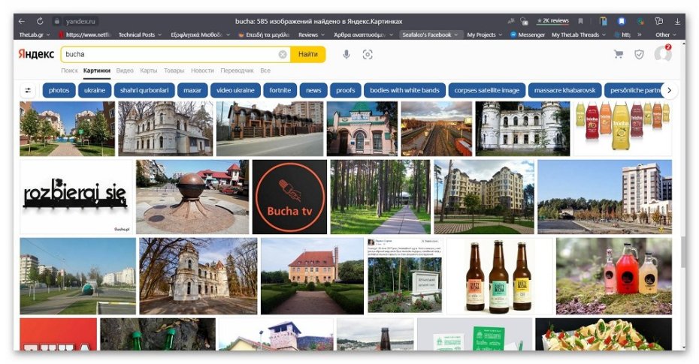Viewport: 699px width, 364px height.
Task: Search by image using the camera lens icon
Action: [368, 54]
